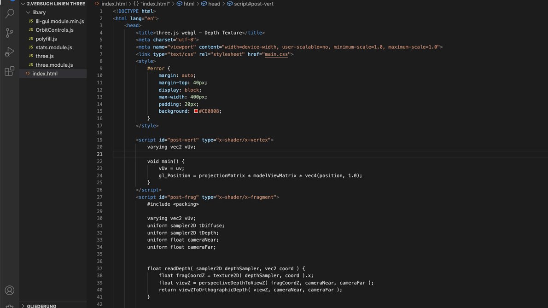The height and width of the screenshot is (308, 548).
Task: Select index.html in the file explorer
Action: pyautogui.click(x=53, y=74)
